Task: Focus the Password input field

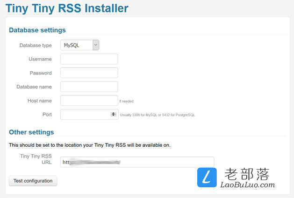Action: tap(89, 73)
